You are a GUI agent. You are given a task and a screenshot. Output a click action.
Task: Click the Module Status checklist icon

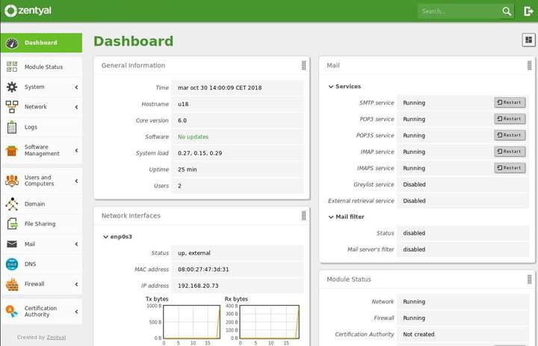tap(12, 67)
